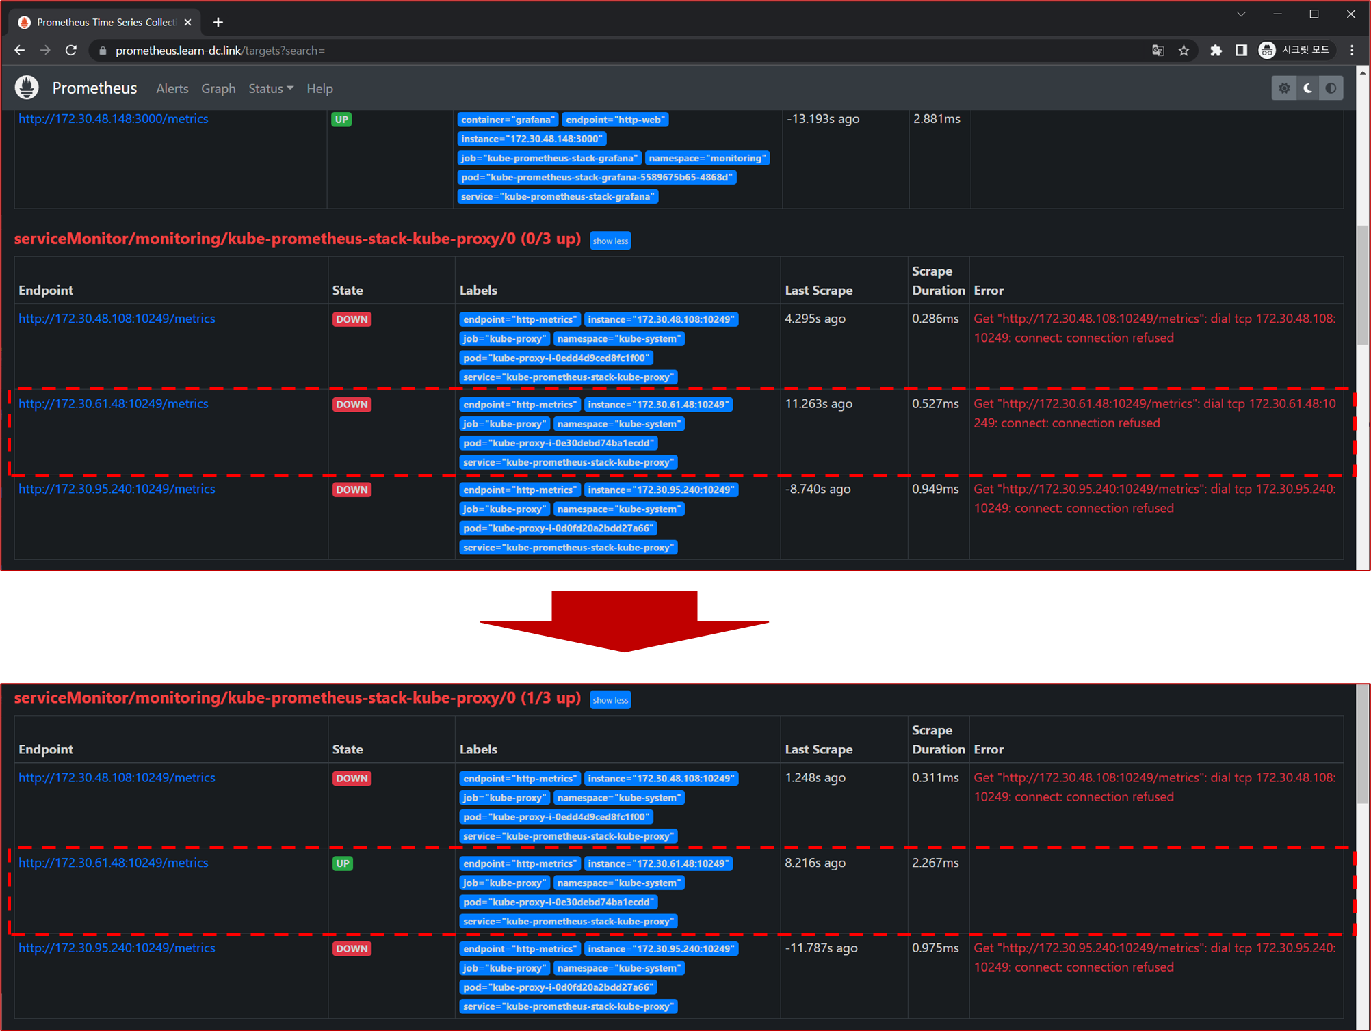This screenshot has height=1031, width=1371.
Task: Bookmark the page using the star icon
Action: 1184,50
